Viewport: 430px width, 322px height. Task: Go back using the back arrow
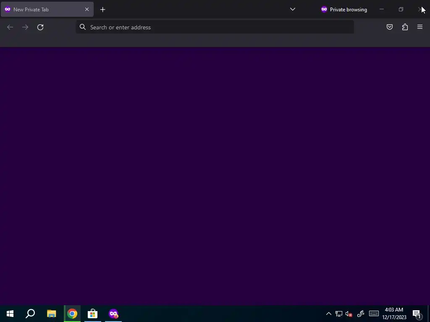(x=10, y=27)
